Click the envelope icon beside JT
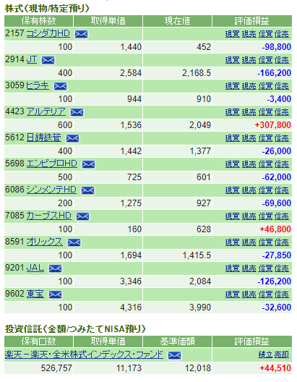Viewport: 297px width, 382px height. (48, 61)
